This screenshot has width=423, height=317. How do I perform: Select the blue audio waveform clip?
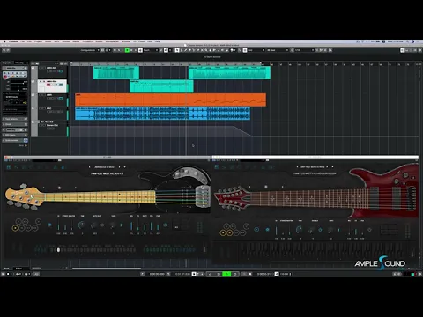click(163, 114)
